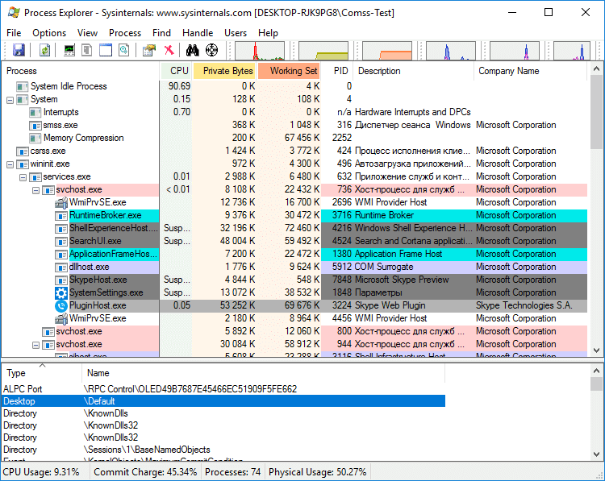This screenshot has height=481, width=605.
Task: Click the Skype icon of PluginHost.exe
Action: coord(61,306)
